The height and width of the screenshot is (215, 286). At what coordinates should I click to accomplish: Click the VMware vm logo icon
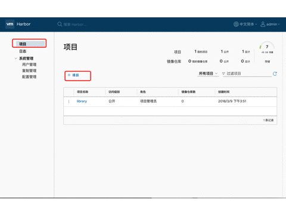10,24
